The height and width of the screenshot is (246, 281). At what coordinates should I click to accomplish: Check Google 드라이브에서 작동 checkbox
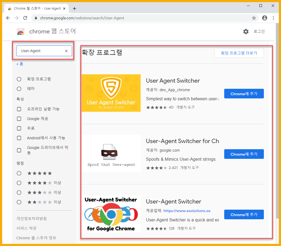[x=19, y=150]
